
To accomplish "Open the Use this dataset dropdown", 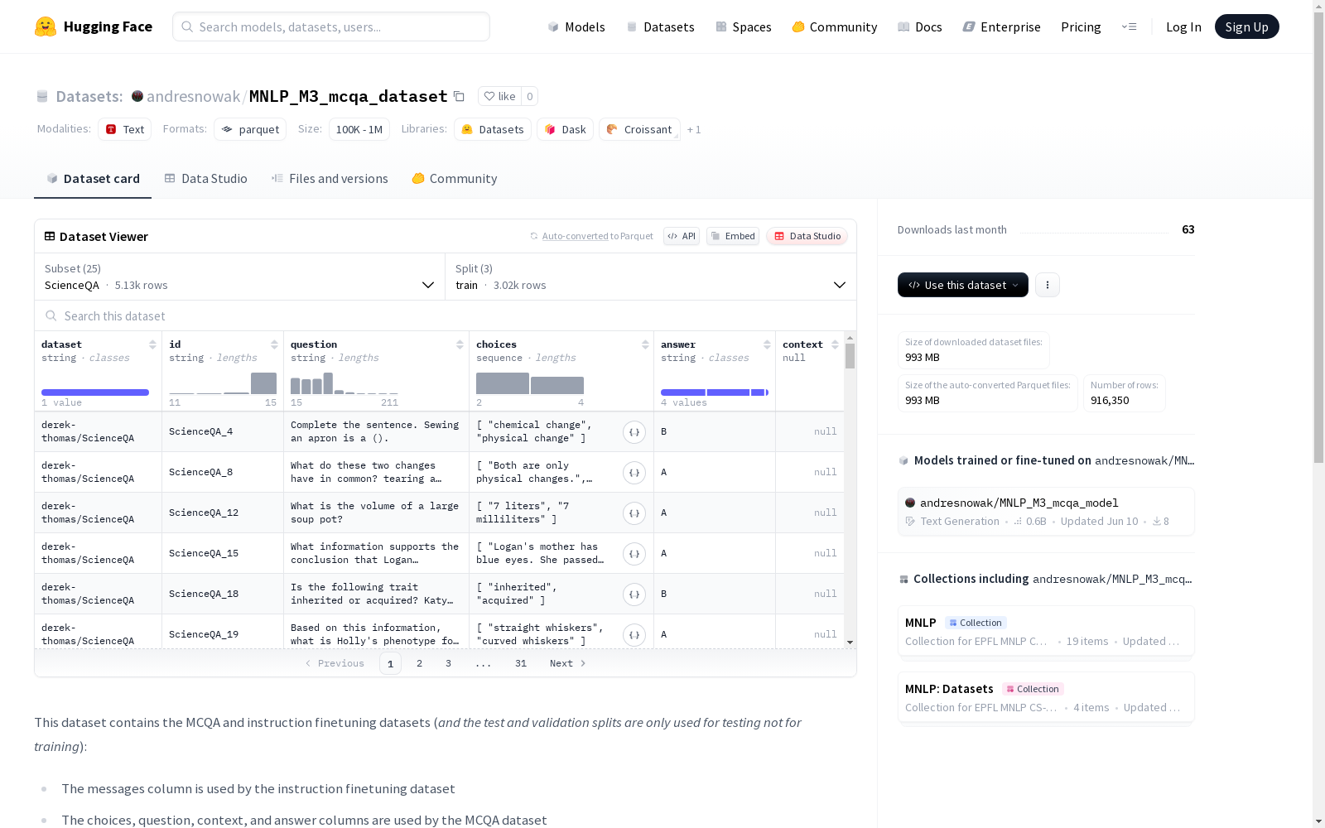I will point(963,285).
